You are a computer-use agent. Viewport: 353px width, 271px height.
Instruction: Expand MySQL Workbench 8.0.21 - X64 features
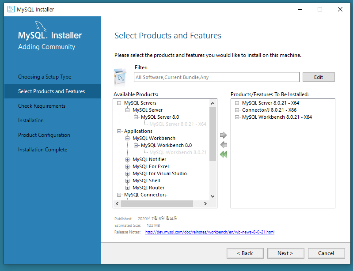(x=237, y=117)
